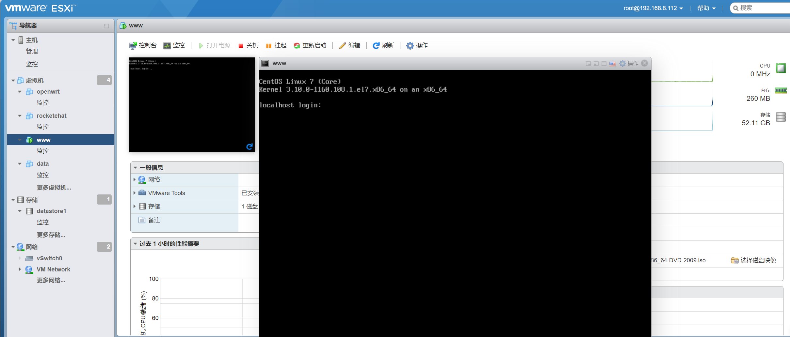Viewport: 790px width, 337px height.
Task: Click the 存储 count badge 1
Action: click(x=105, y=199)
